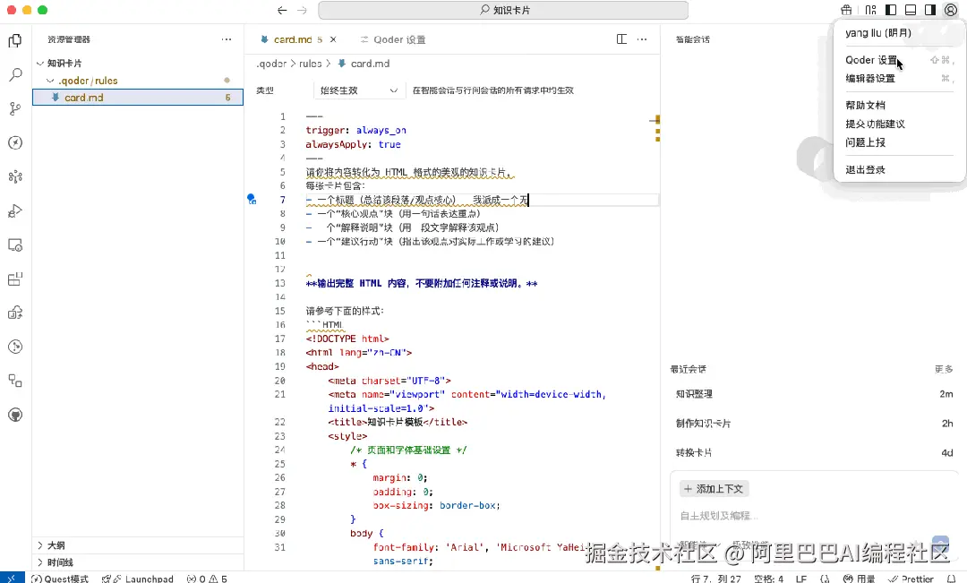The image size is (967, 583).
Task: Toggle the primary left sidebar layout button
Action: coord(890,10)
